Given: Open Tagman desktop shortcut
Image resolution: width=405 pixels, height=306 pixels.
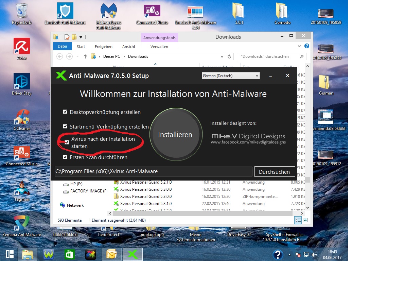Looking at the screenshot, I should [x=22, y=191].
